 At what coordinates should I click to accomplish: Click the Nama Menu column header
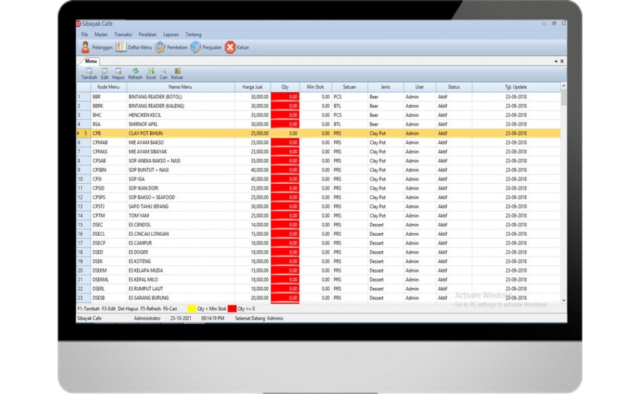coord(180,87)
